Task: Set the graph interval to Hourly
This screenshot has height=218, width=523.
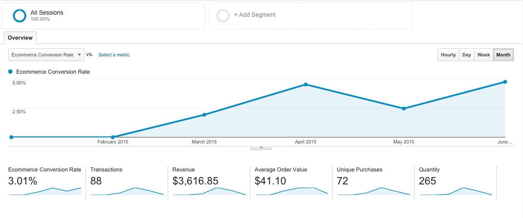Action: click(x=448, y=55)
